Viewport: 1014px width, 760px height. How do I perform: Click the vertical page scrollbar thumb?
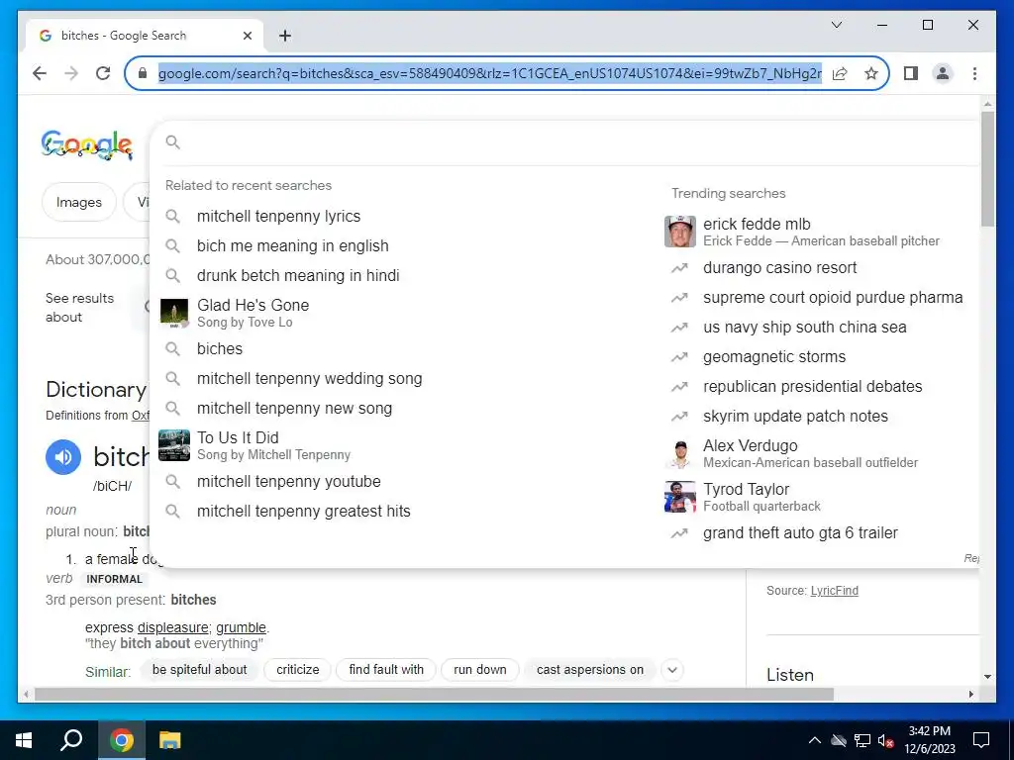tap(987, 168)
